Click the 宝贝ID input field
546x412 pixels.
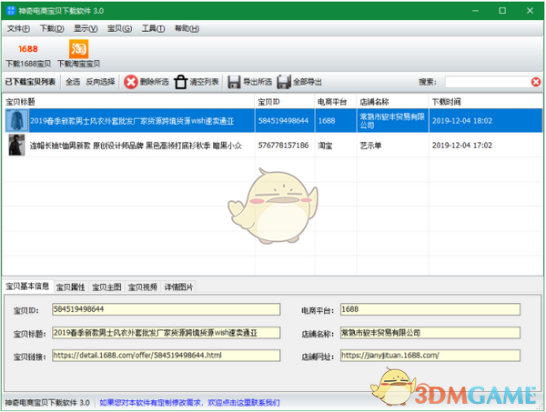pyautogui.click(x=167, y=309)
